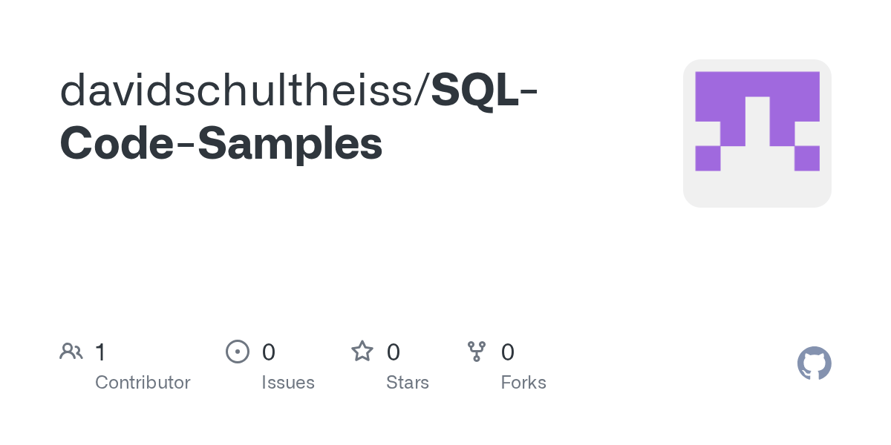Click the fork branch icon
Screen dimensions: 891x445
coord(476,351)
